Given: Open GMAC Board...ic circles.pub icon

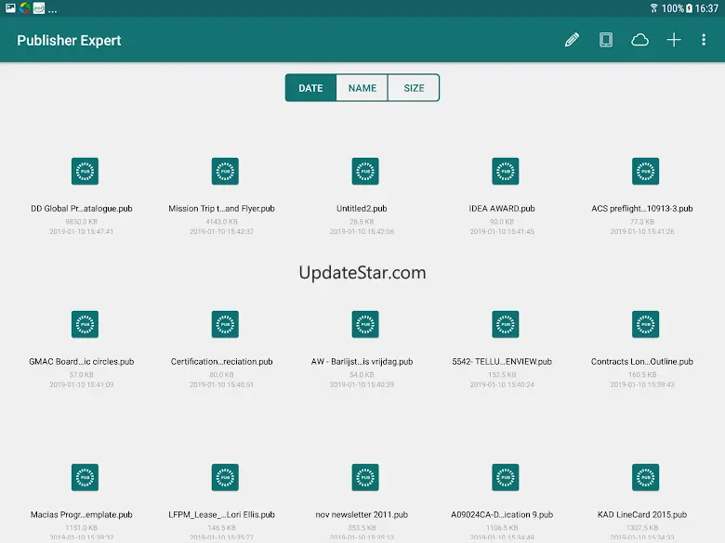Looking at the screenshot, I should pos(86,324).
